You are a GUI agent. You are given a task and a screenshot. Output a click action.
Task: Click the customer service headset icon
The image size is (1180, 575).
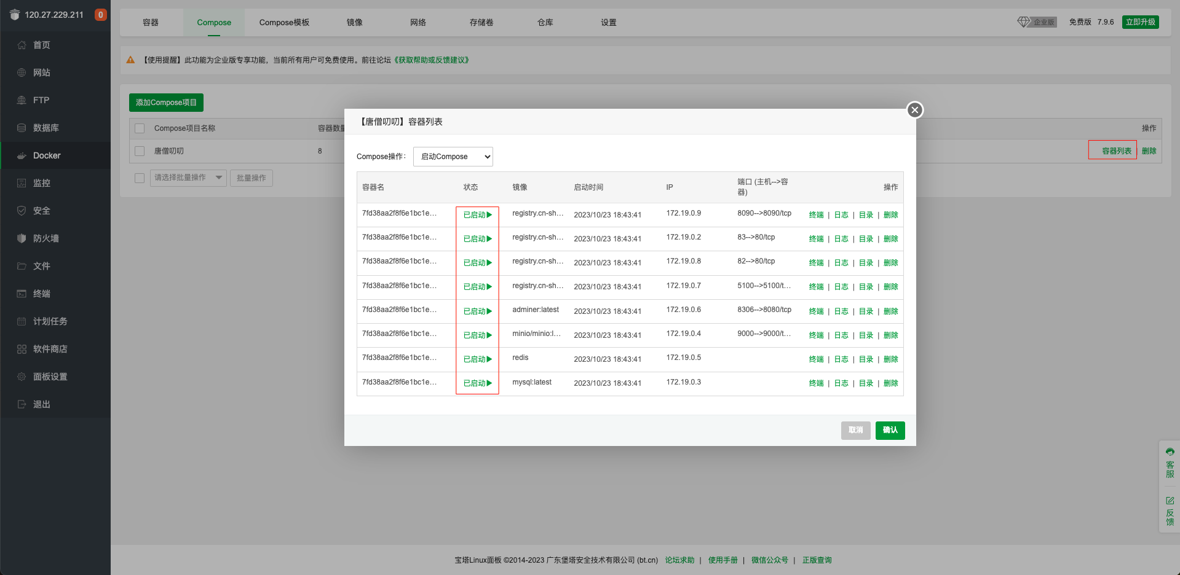1170,452
